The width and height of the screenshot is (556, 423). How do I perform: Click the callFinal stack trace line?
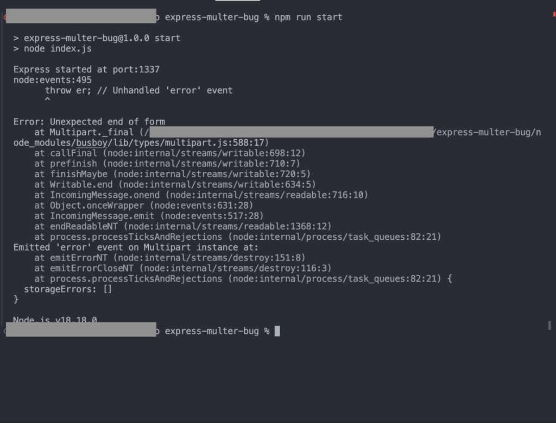pyautogui.click(x=169, y=153)
